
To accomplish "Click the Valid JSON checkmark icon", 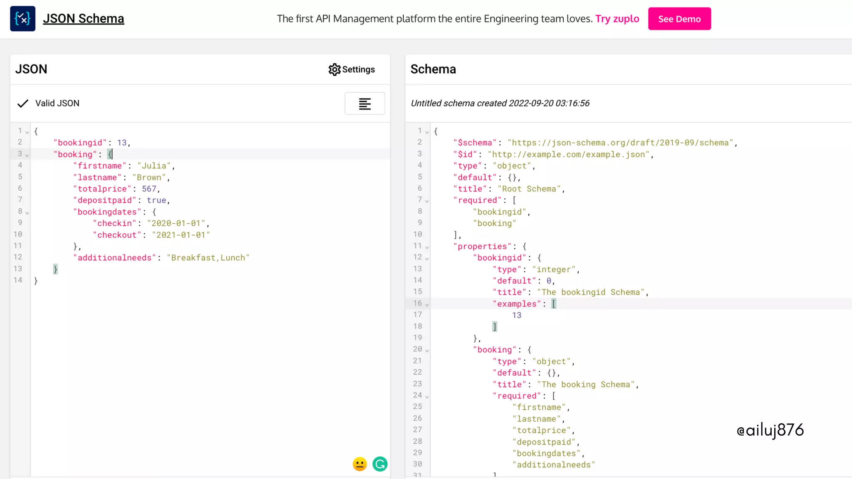I will click(x=23, y=104).
